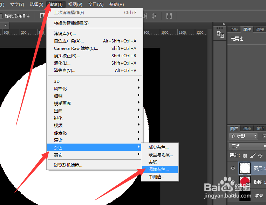266x205 pixels.
Task: Choose 转换为智能滤镜(S)
Action: [x=95, y=23]
